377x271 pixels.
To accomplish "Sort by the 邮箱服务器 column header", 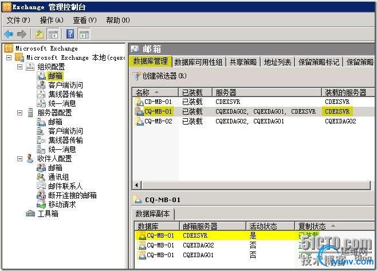I will [x=213, y=226].
